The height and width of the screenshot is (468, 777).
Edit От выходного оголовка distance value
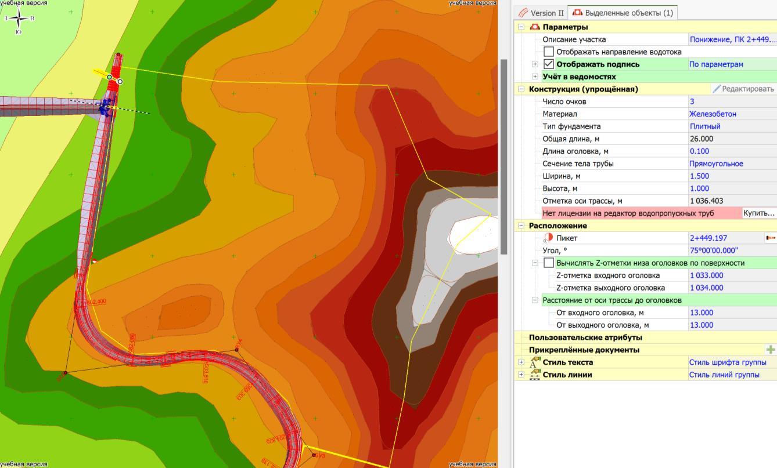click(732, 325)
